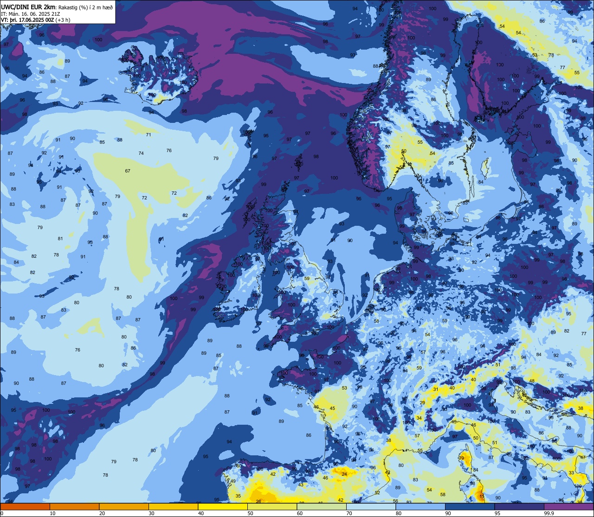This screenshot has height=517, width=594.
Task: Click the '26' humidity value in Spain
Action: (x=258, y=501)
